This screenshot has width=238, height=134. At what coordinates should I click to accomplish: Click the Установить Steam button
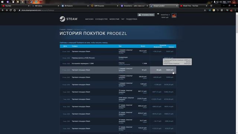[146, 15]
